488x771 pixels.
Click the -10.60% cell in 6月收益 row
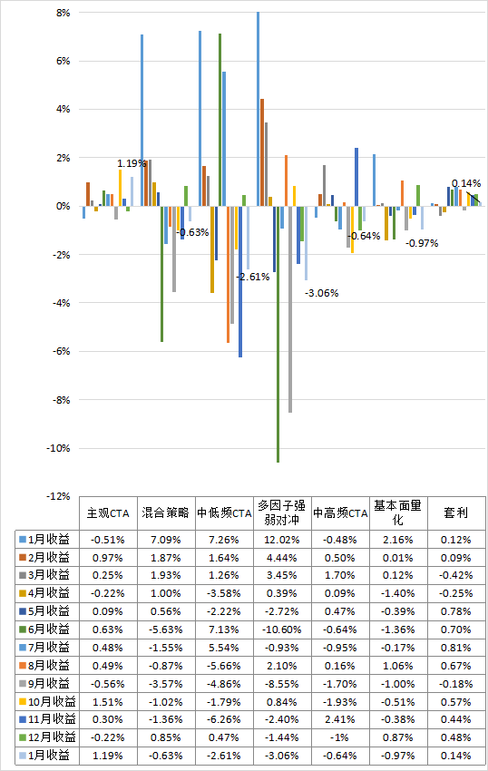282,629
